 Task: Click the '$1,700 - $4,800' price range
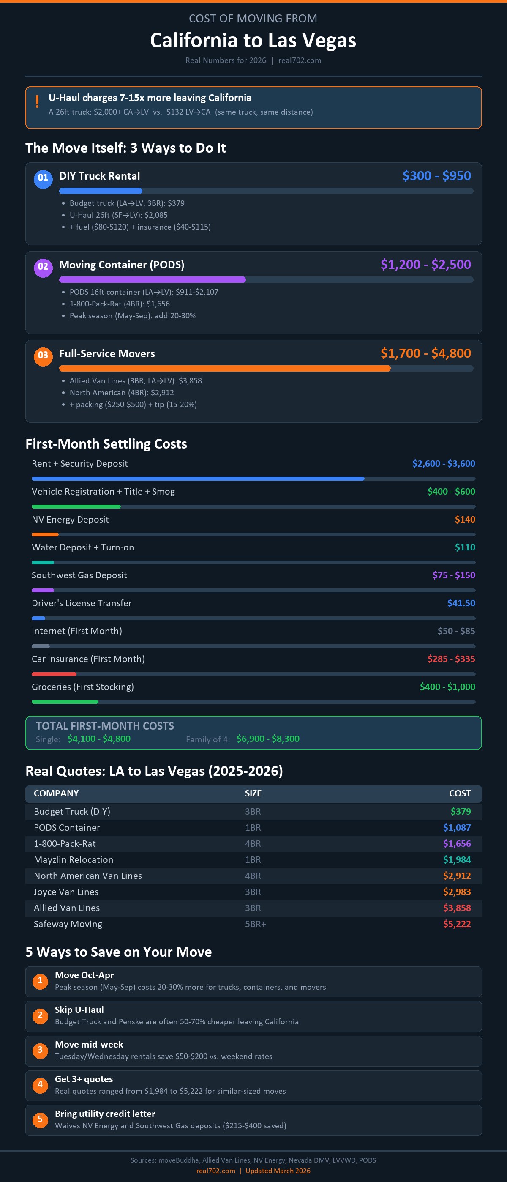(x=425, y=353)
